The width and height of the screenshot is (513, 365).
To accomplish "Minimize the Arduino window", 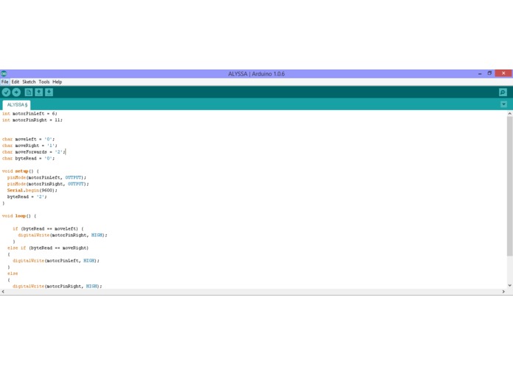I will (x=480, y=74).
